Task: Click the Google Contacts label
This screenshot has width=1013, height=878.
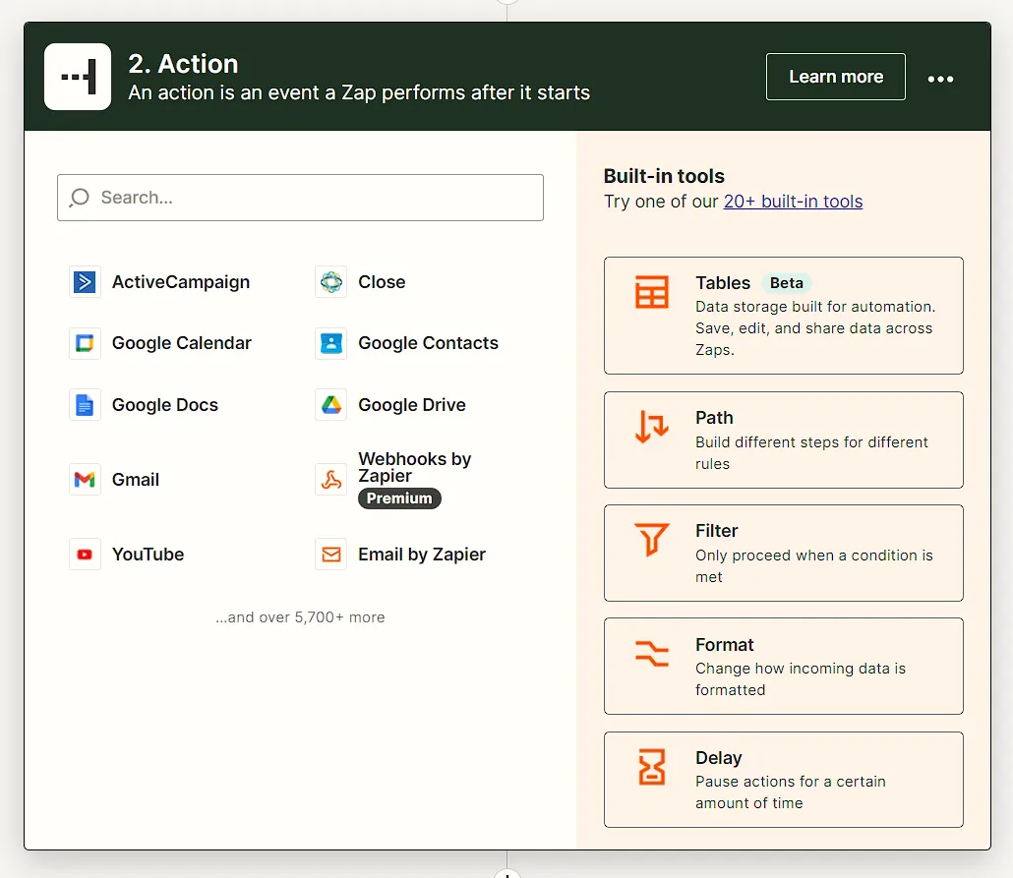Action: 429,343
